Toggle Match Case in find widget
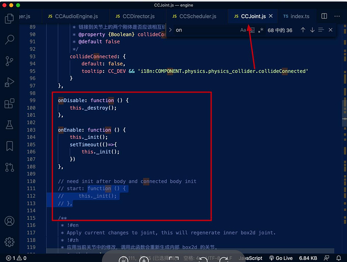The height and width of the screenshot is (262, 347). coord(243,30)
